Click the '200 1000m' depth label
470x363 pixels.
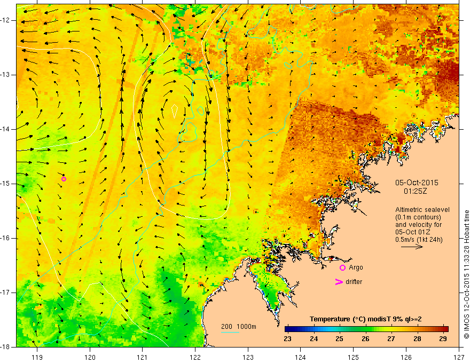pos(239,327)
